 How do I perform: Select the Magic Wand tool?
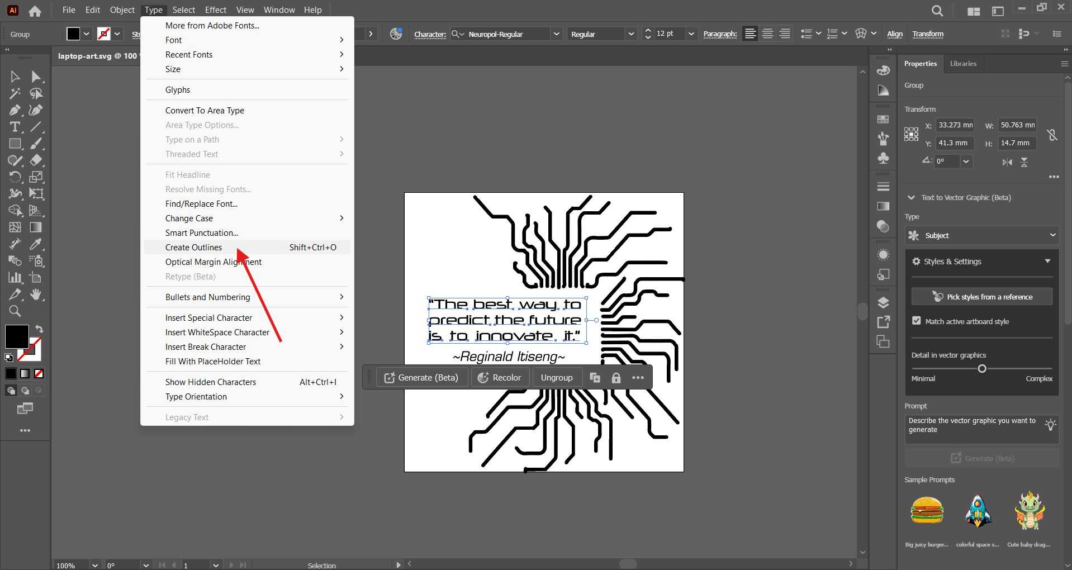click(15, 93)
